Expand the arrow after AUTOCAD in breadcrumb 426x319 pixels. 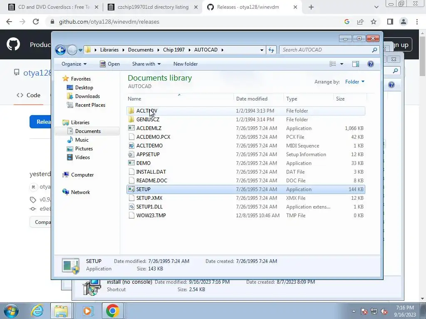pos(223,50)
